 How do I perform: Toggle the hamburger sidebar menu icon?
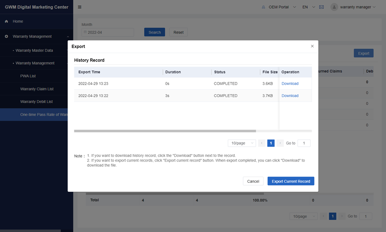80,7
